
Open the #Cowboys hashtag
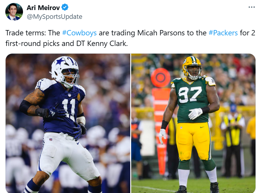79,33
